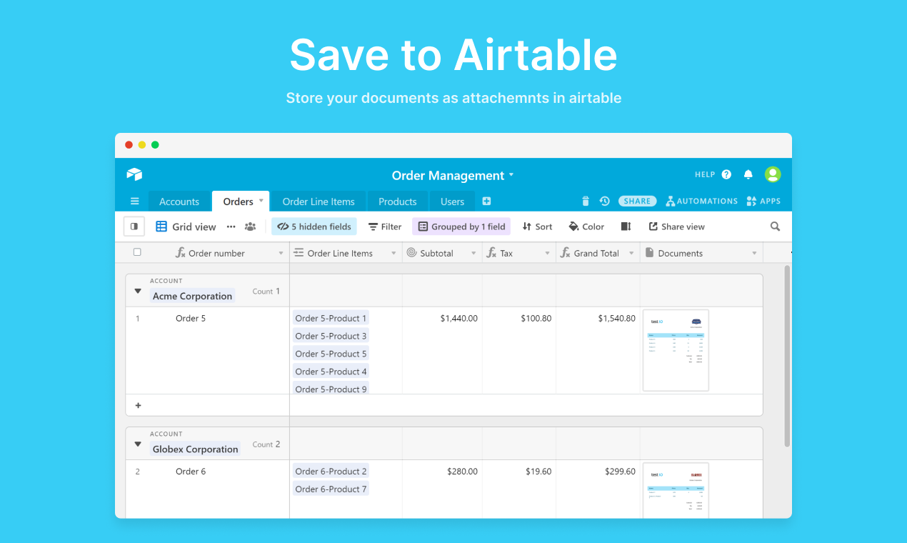Open the tables list hamburger menu
The image size is (907, 543).
tap(134, 201)
